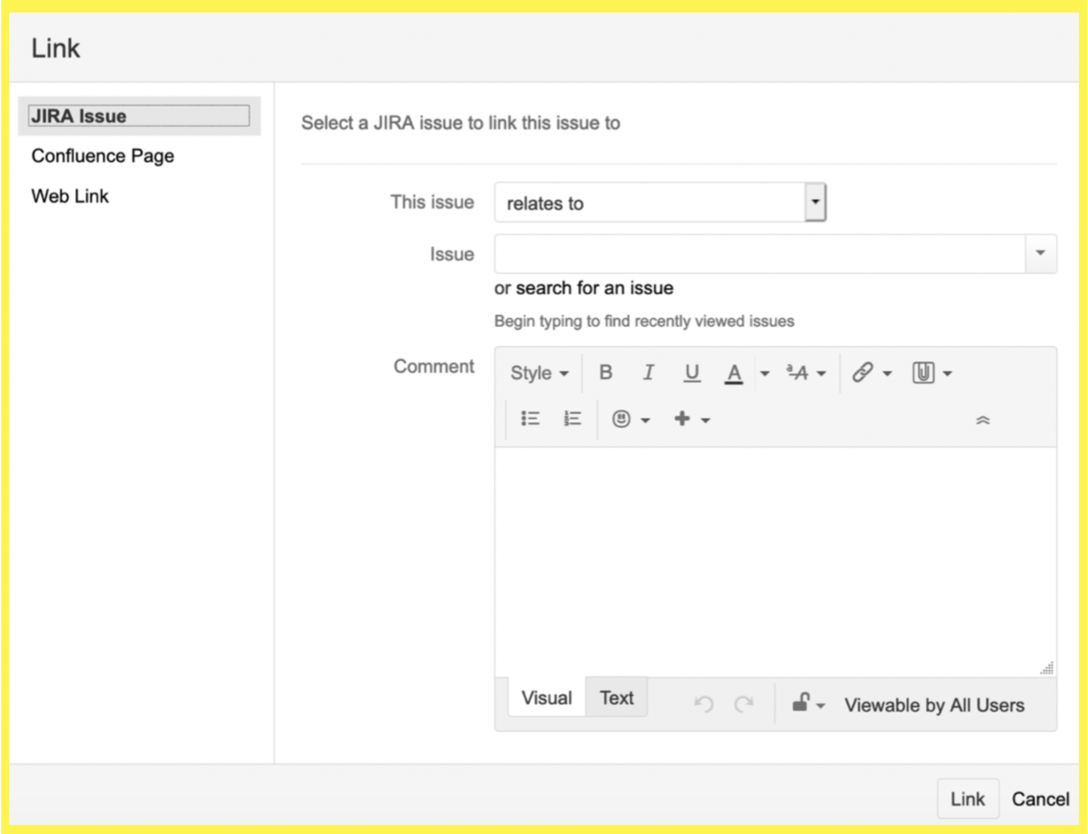Insert a numbered list

click(x=572, y=419)
